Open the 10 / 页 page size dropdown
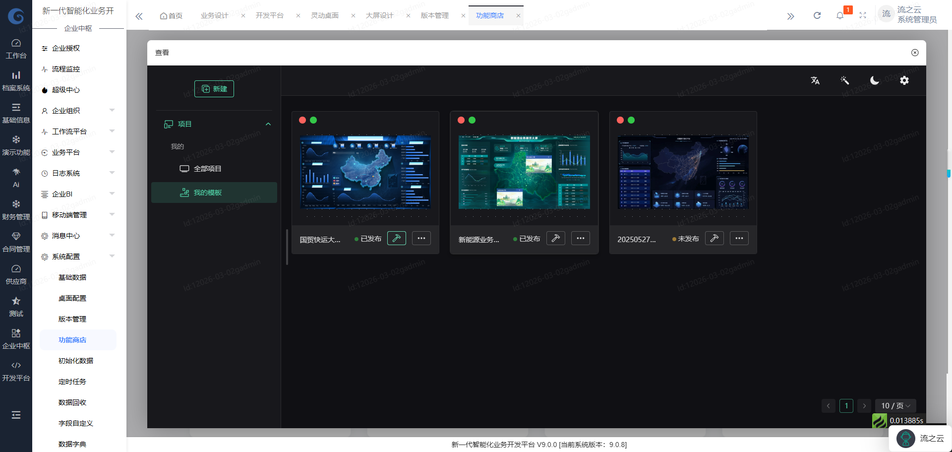This screenshot has width=952, height=452. pyautogui.click(x=895, y=406)
